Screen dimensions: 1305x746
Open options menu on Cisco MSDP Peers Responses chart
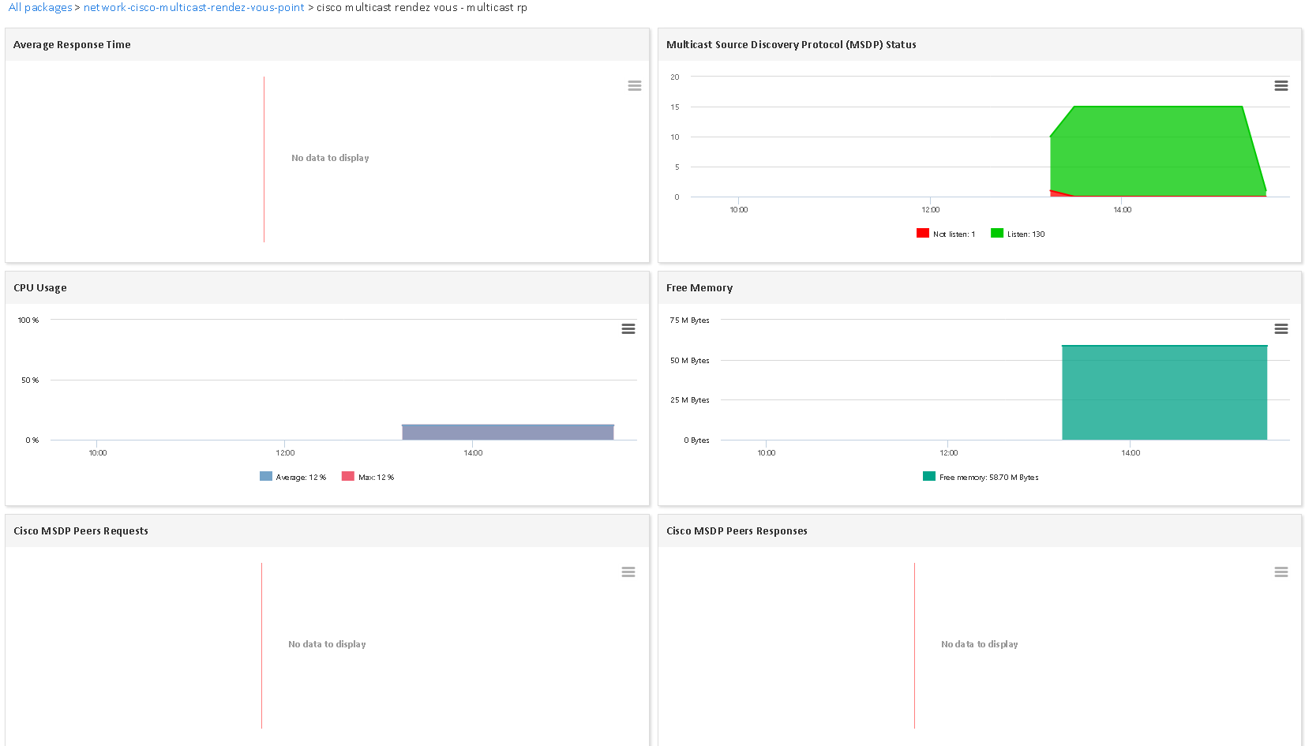pyautogui.click(x=1281, y=572)
